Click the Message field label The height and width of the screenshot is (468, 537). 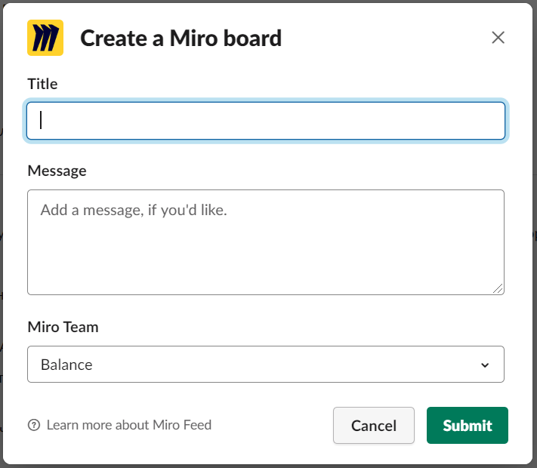coord(57,171)
